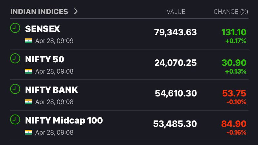Image resolution: width=258 pixels, height=145 pixels.
Task: Click the India flag under NIFTY 50
Action: click(28, 71)
